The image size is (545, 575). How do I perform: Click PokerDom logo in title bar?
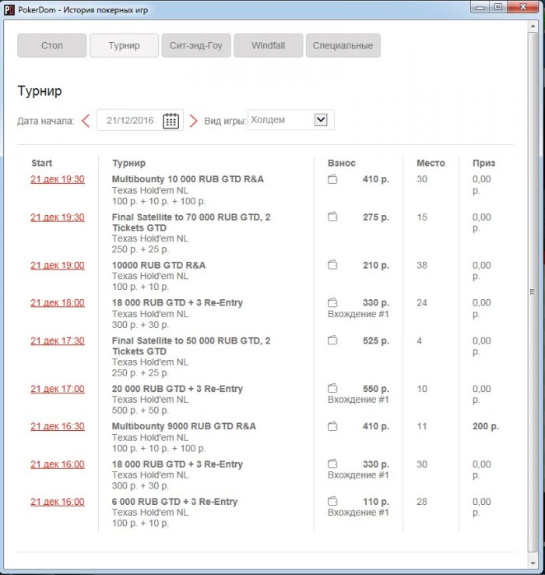coord(9,10)
